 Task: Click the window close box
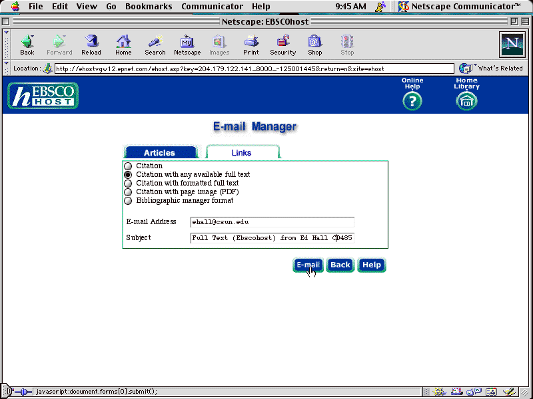5,22
